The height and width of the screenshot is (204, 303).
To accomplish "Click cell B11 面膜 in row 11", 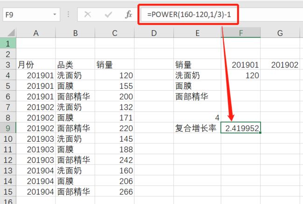I will 76,149.
